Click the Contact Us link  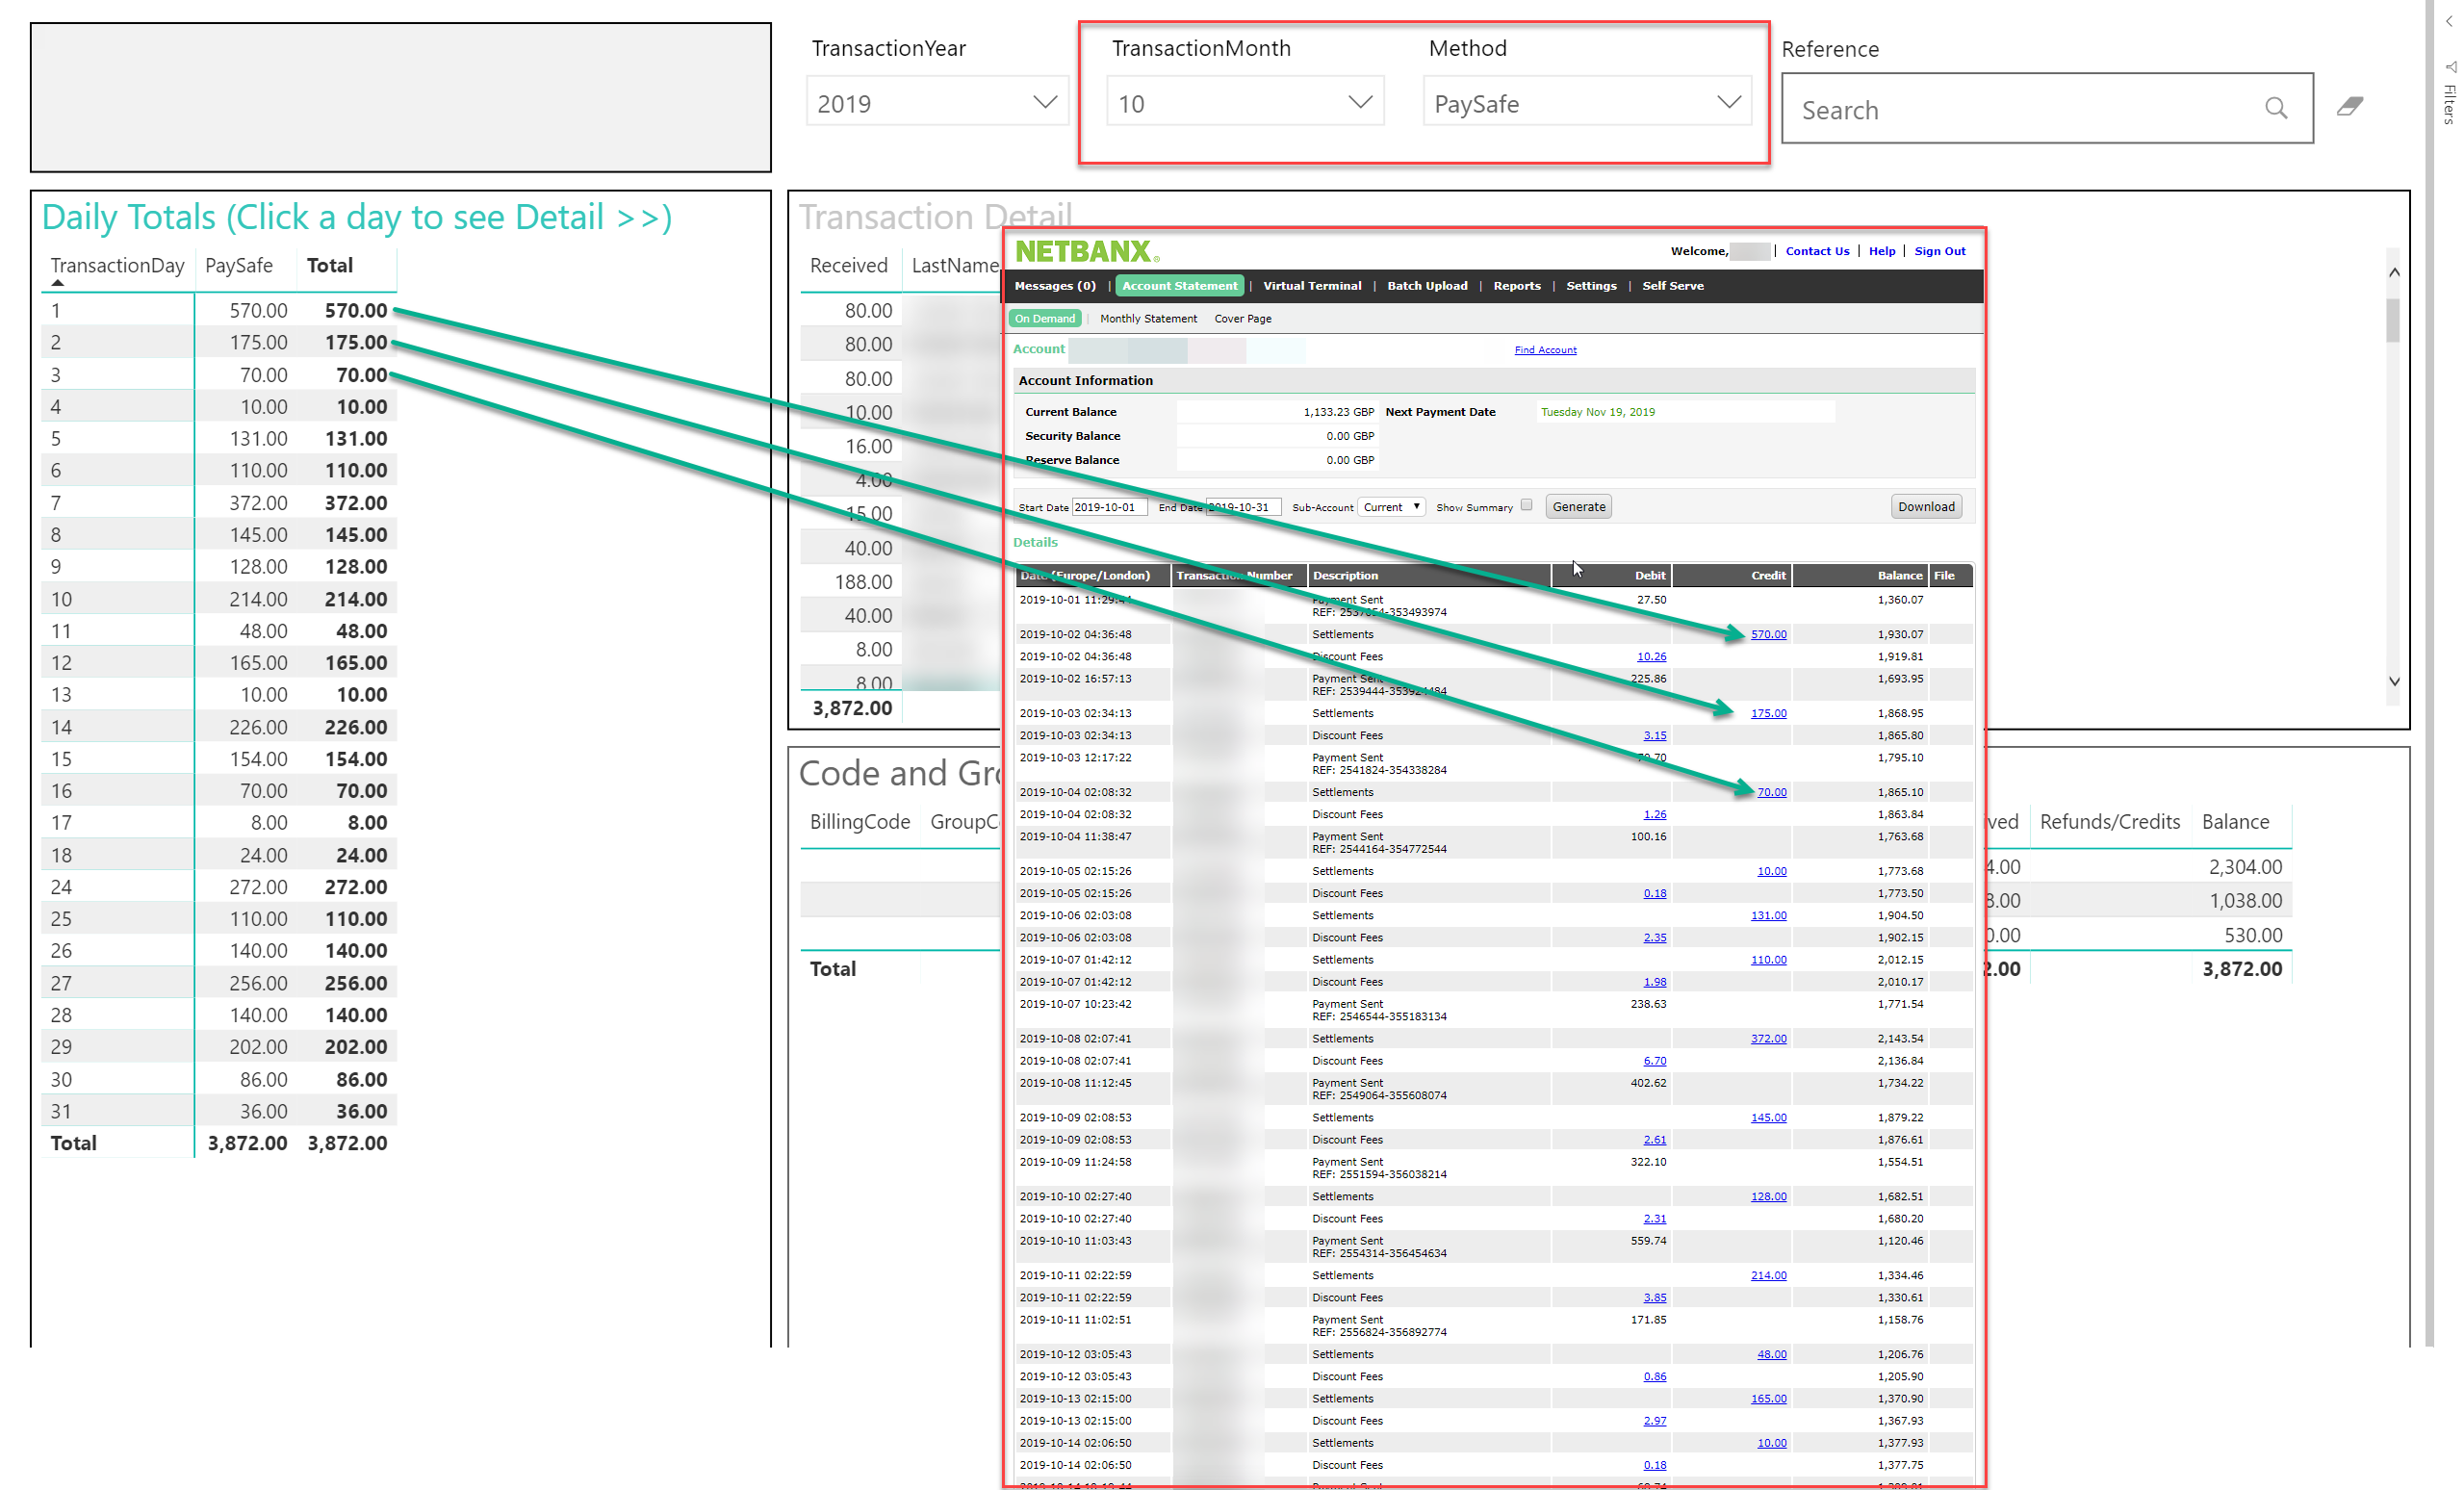[x=1817, y=251]
